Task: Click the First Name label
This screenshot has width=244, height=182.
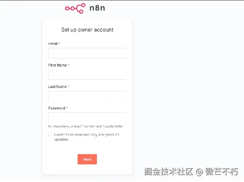Action: point(57,65)
